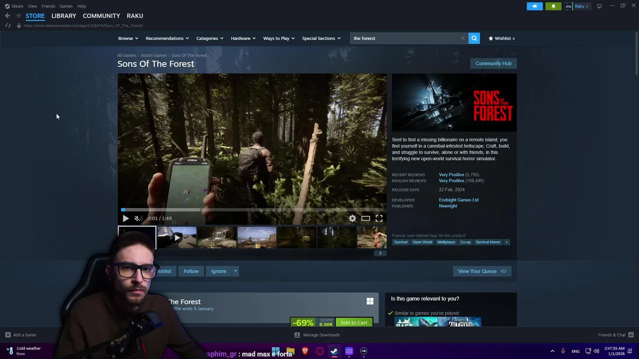Advance the screenshot strip with right arrow

(380, 253)
